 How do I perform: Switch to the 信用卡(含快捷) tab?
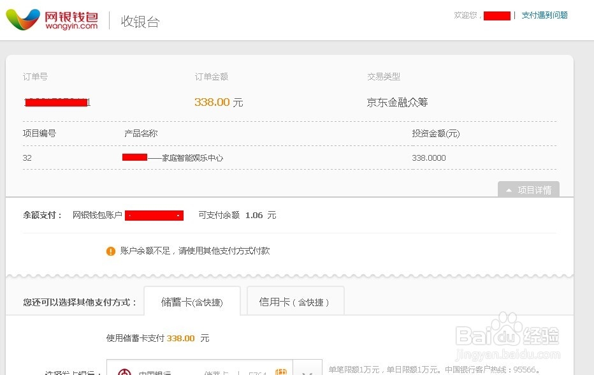(296, 302)
